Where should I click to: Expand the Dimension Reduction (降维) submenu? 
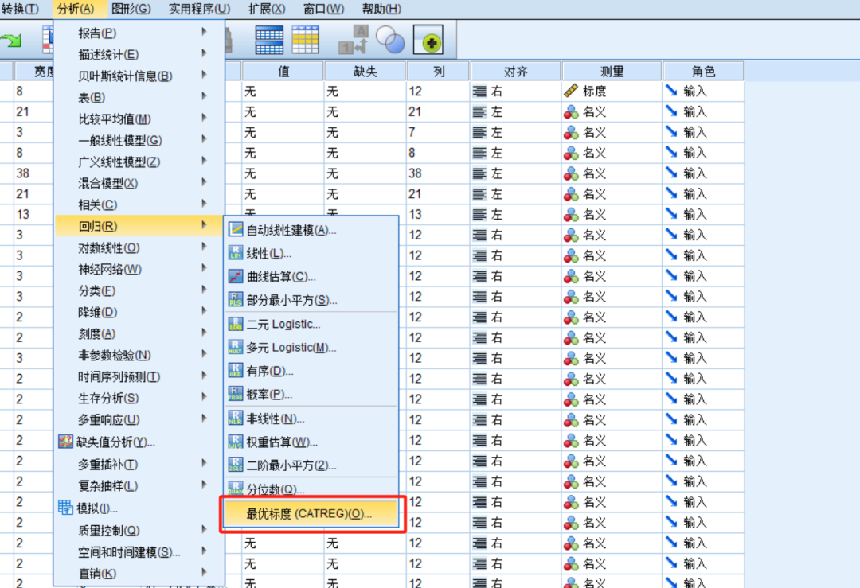[x=97, y=313]
